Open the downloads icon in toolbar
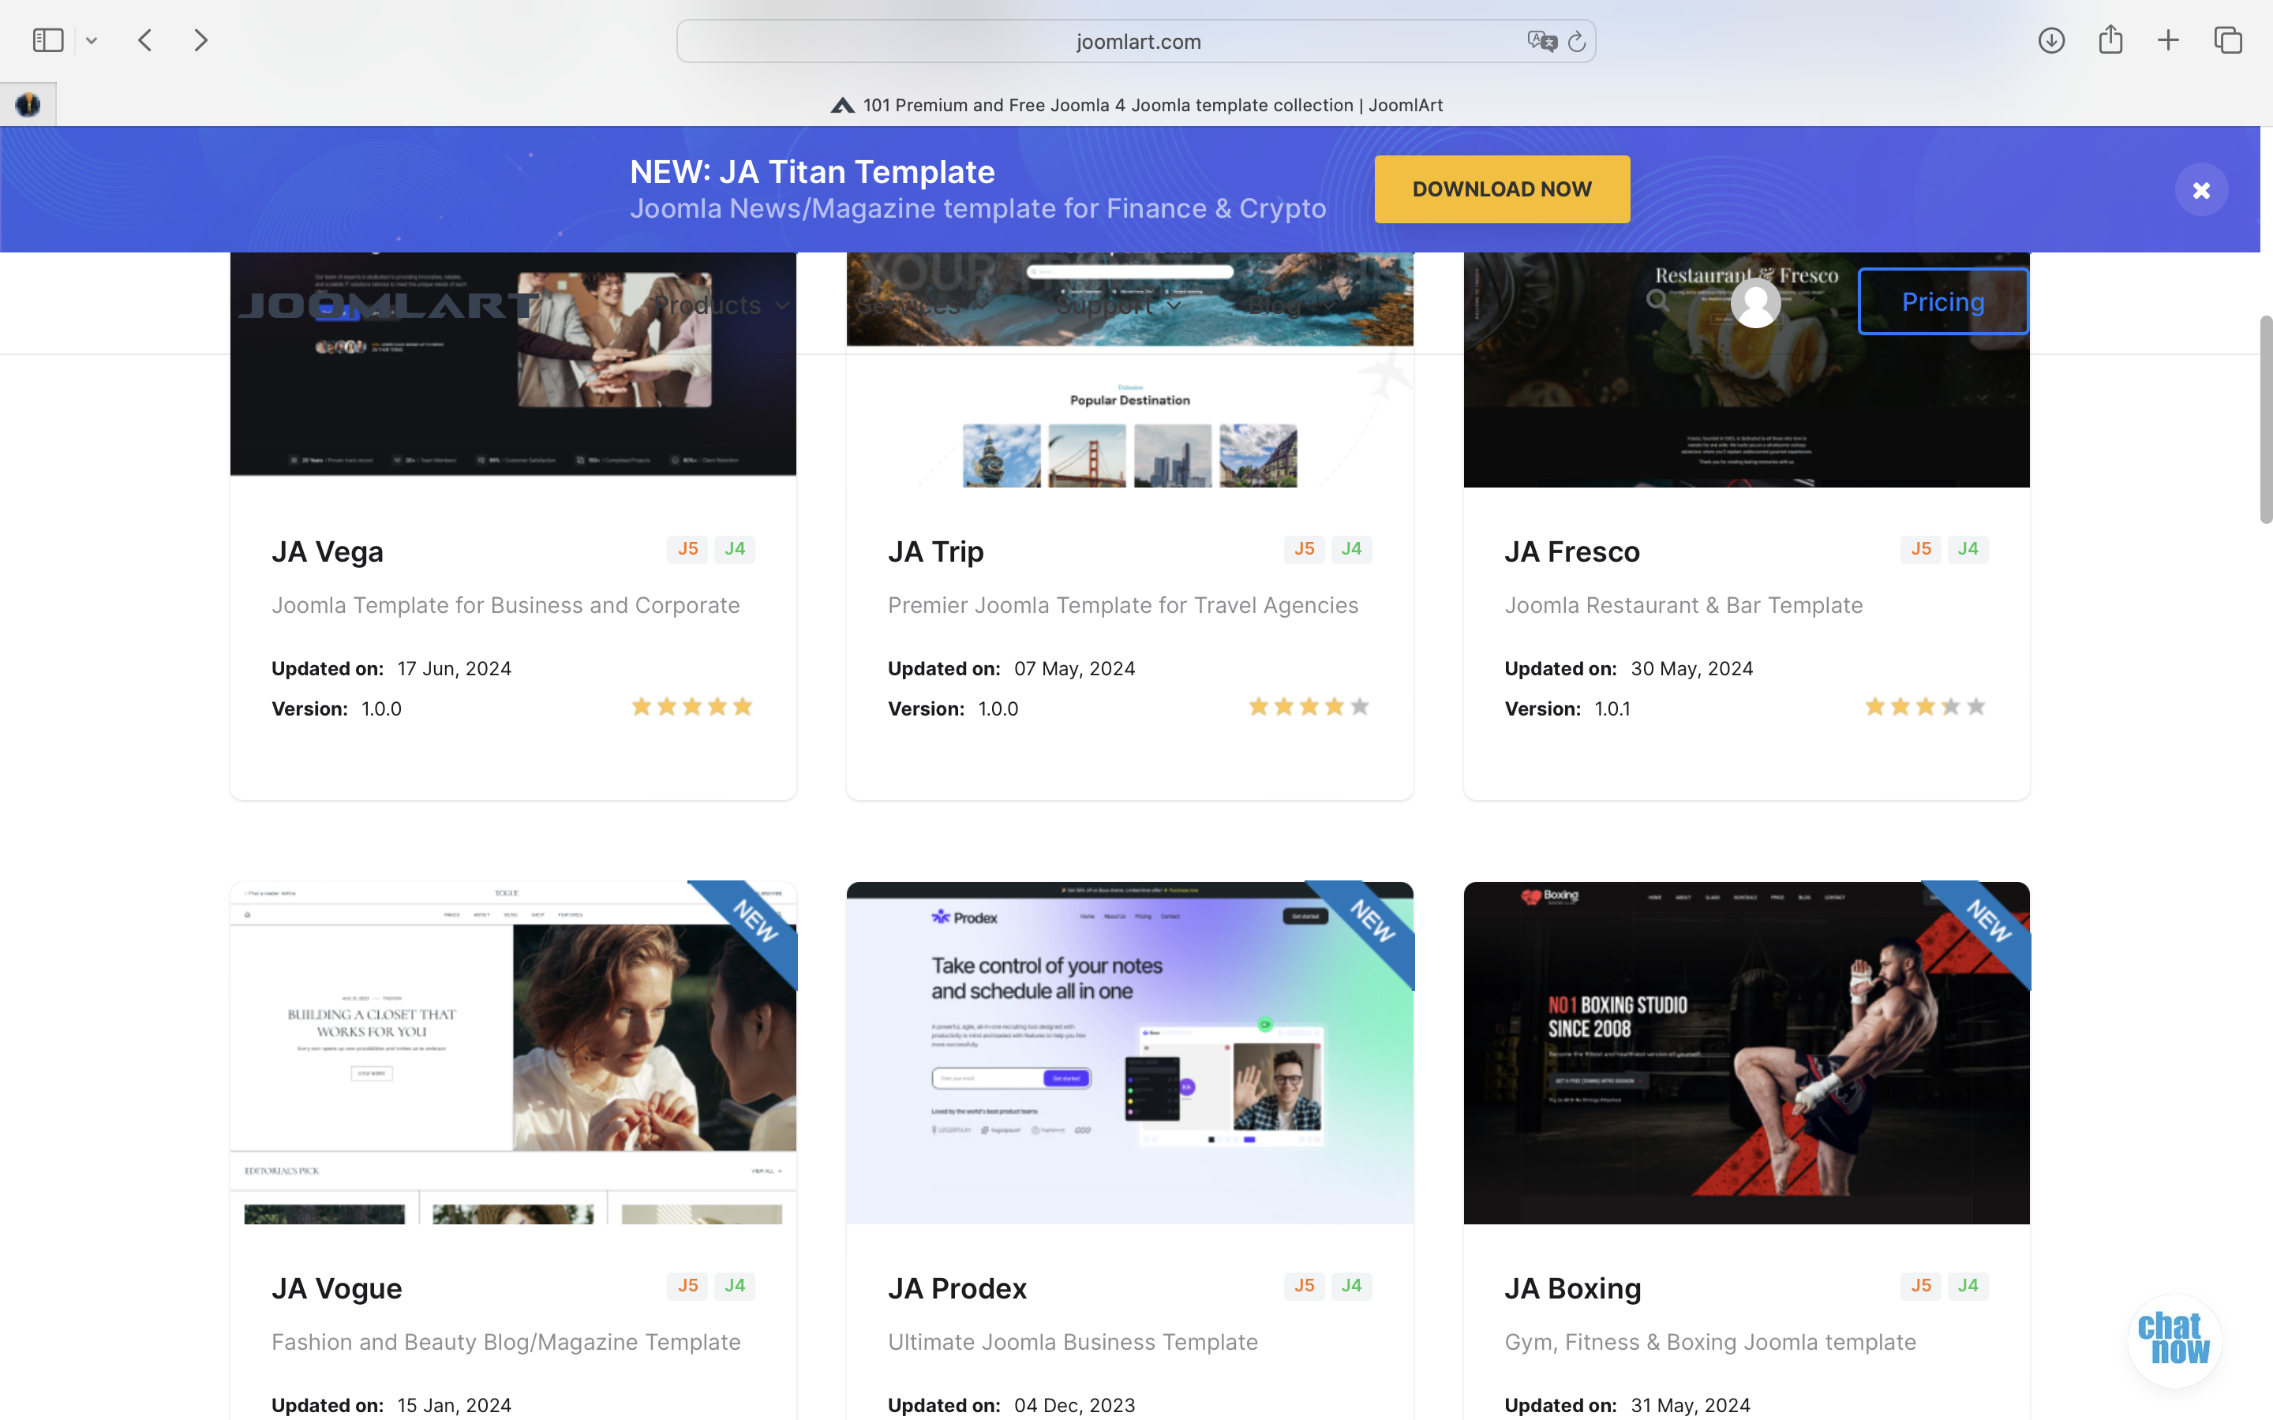This screenshot has width=2273, height=1420. click(x=2050, y=40)
